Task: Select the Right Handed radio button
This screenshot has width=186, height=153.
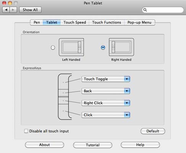Action: pyautogui.click(x=103, y=47)
